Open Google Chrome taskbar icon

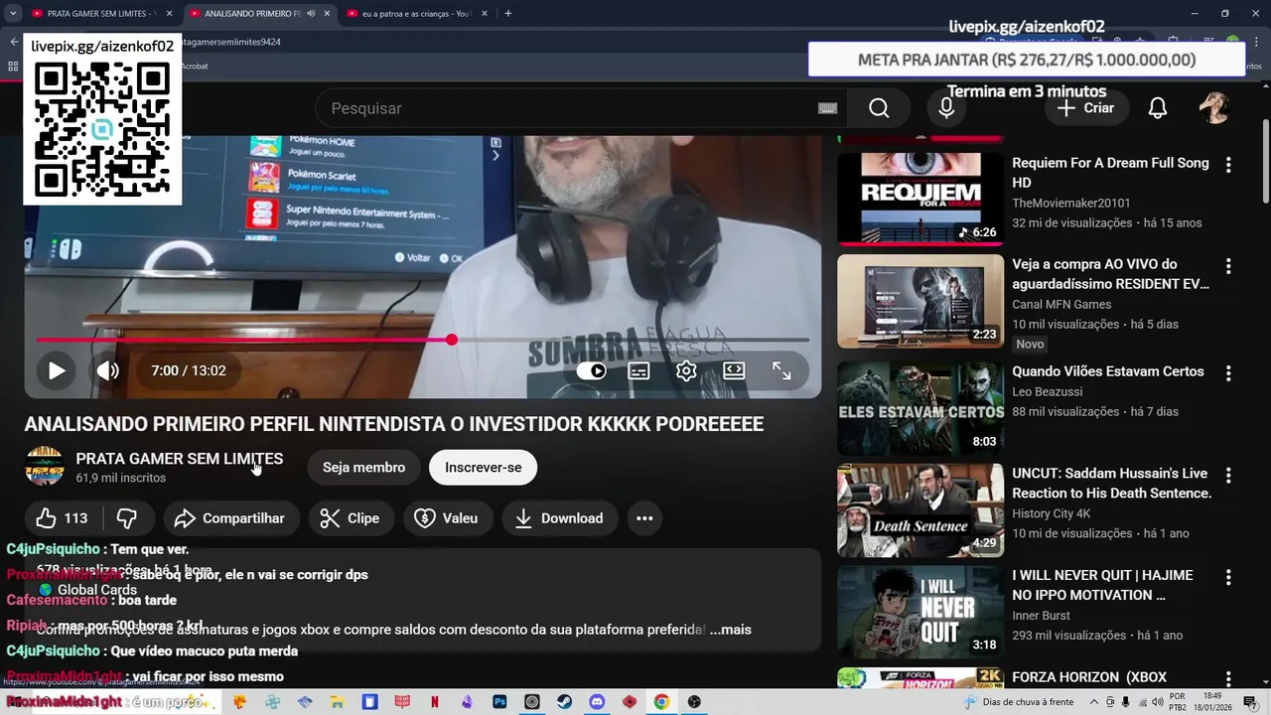coord(661,702)
